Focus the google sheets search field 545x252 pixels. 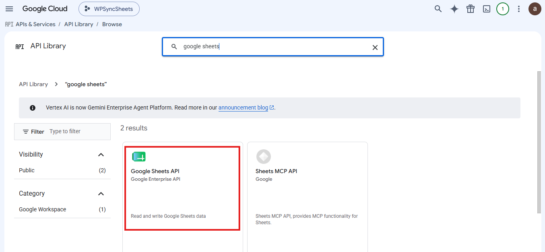click(x=272, y=47)
